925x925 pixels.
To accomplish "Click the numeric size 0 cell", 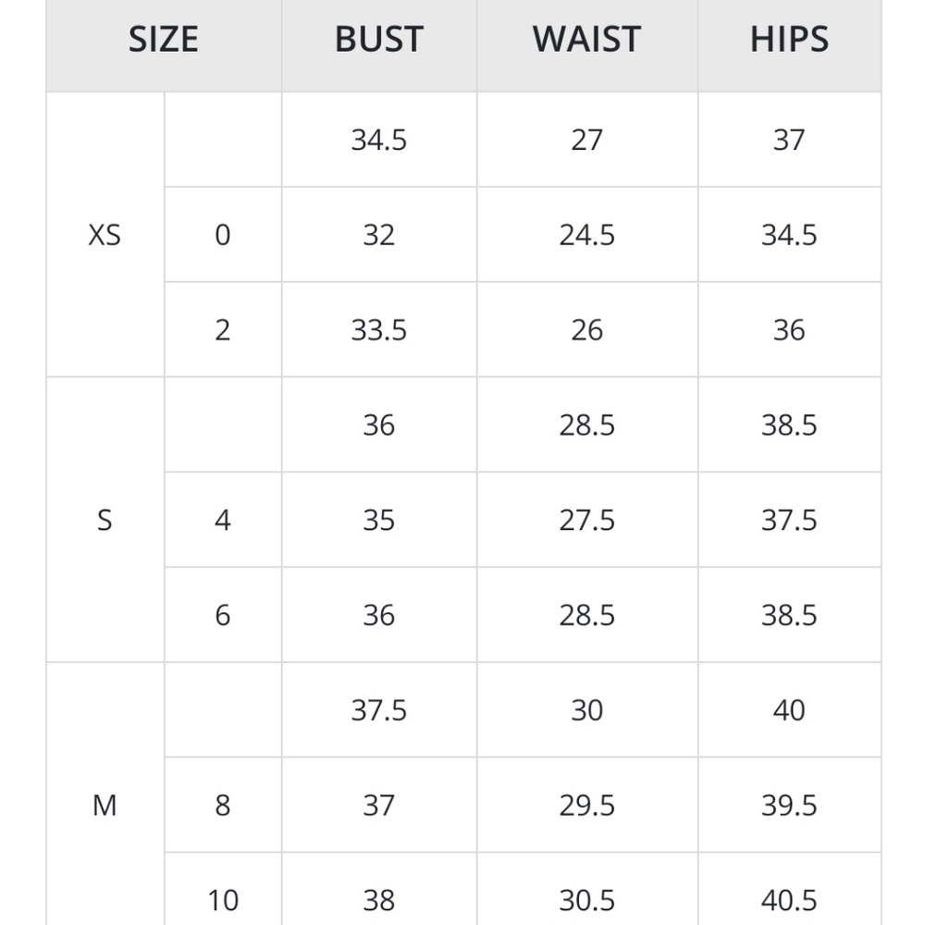I will coord(222,235).
